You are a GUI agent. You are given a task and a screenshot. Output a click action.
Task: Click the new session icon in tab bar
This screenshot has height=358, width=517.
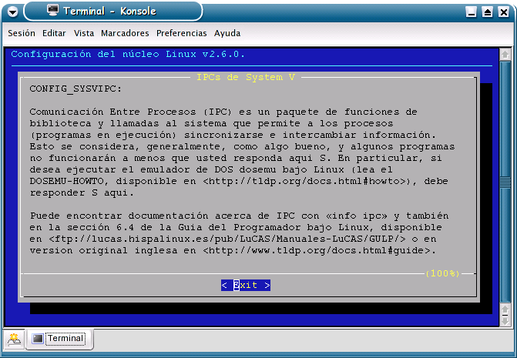click(14, 339)
